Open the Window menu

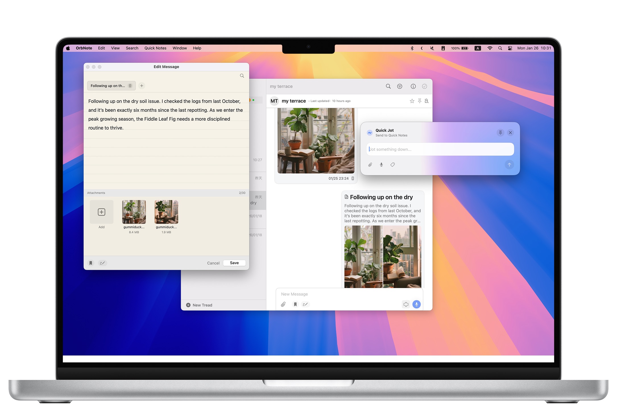(179, 48)
